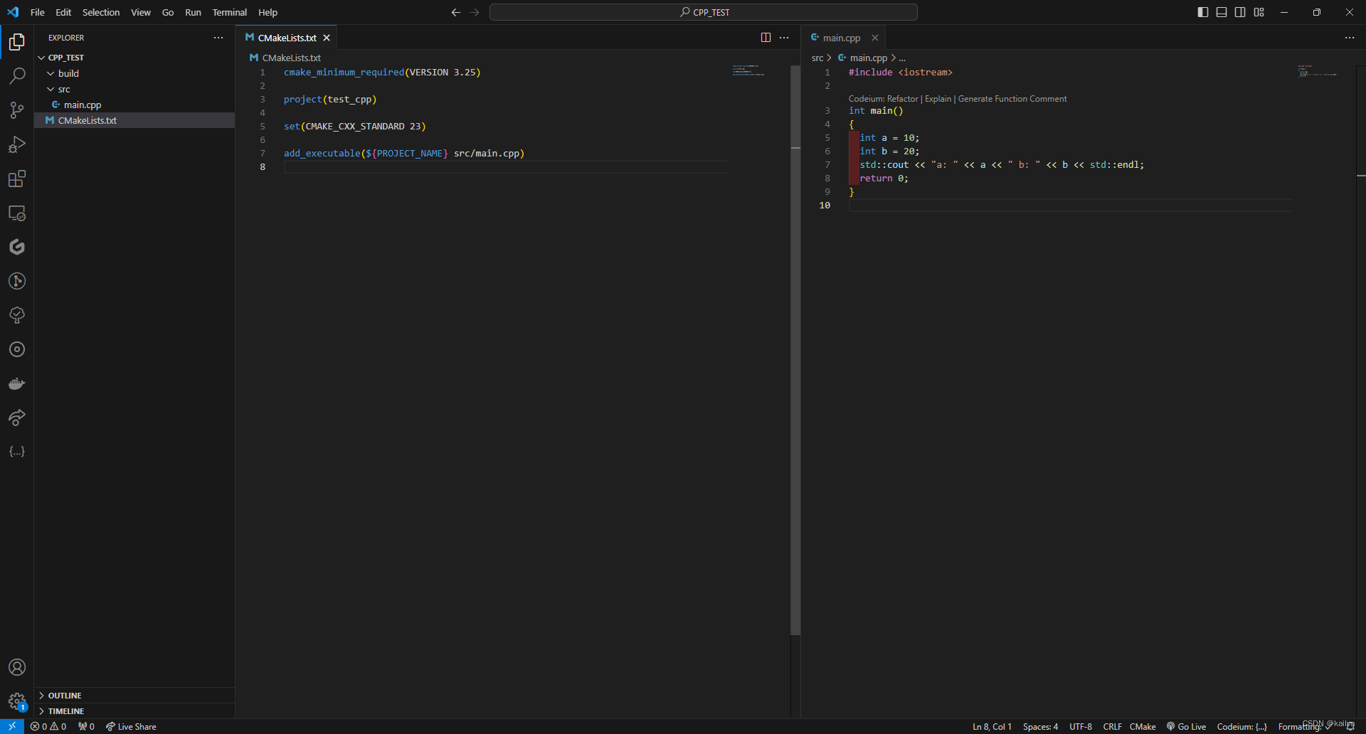Viewport: 1366px width, 734px height.
Task: Collapse the src folder
Action: click(x=134, y=89)
